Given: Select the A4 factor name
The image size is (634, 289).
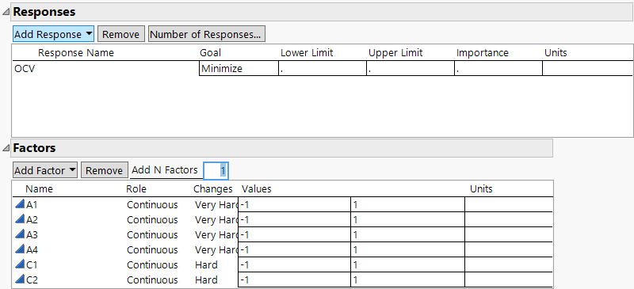Looking at the screenshot, I should coord(32,250).
